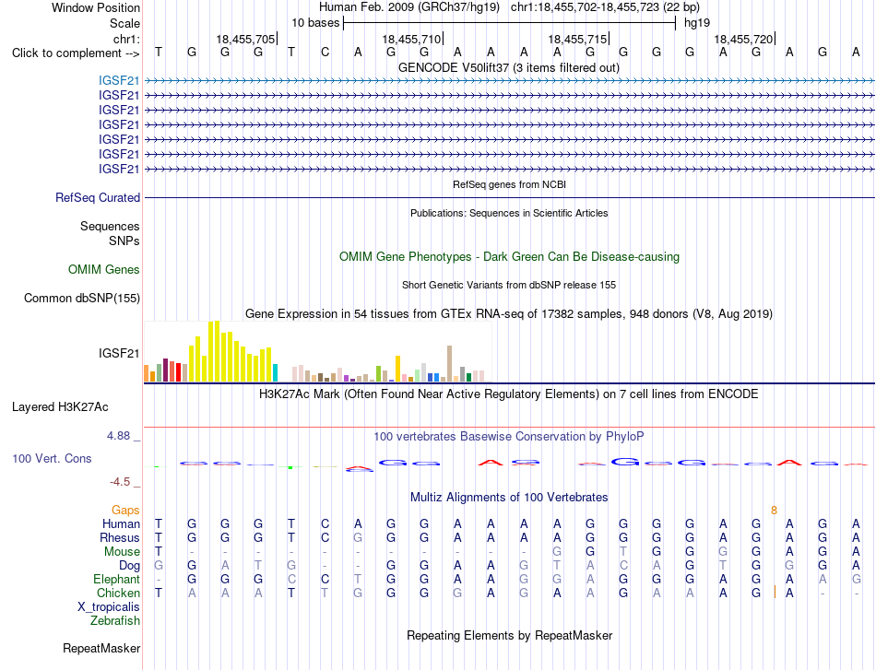This screenshot has width=876, height=670.
Task: Open the GENCODE V50lift37 track title
Action: 509,67
